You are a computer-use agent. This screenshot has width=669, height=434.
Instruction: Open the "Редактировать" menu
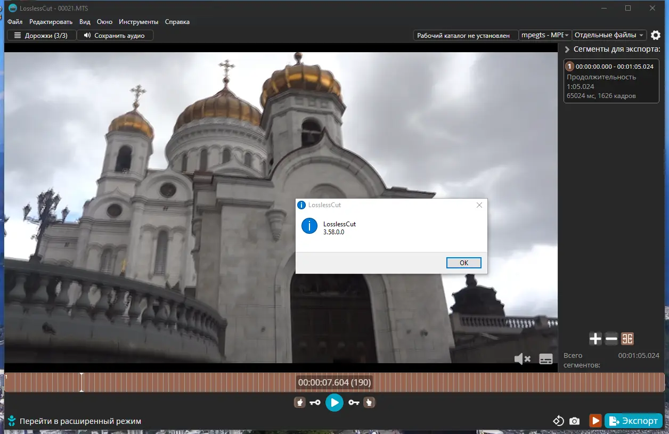[x=51, y=22]
